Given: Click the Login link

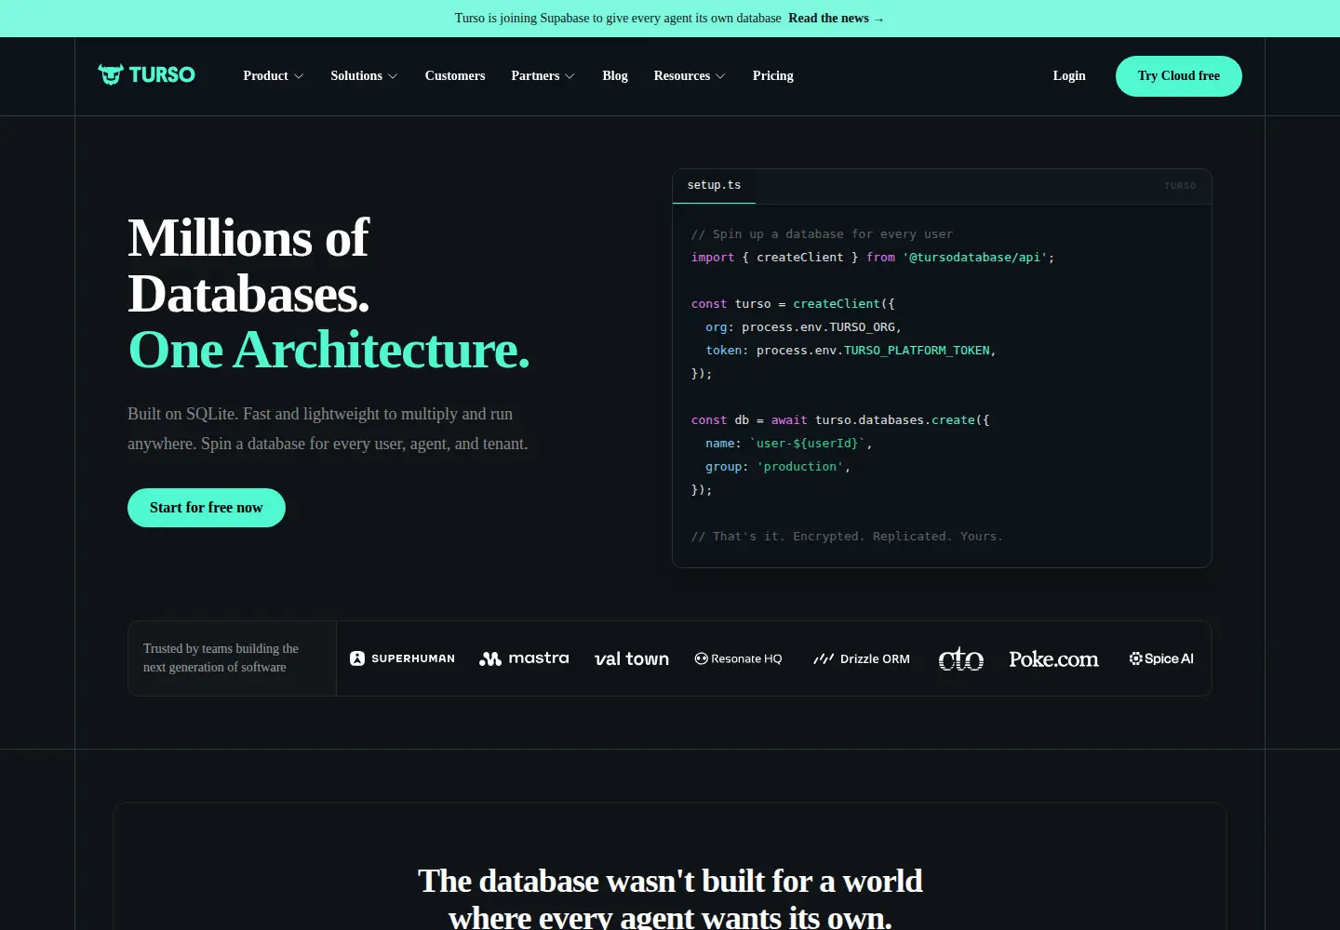Looking at the screenshot, I should tap(1069, 75).
